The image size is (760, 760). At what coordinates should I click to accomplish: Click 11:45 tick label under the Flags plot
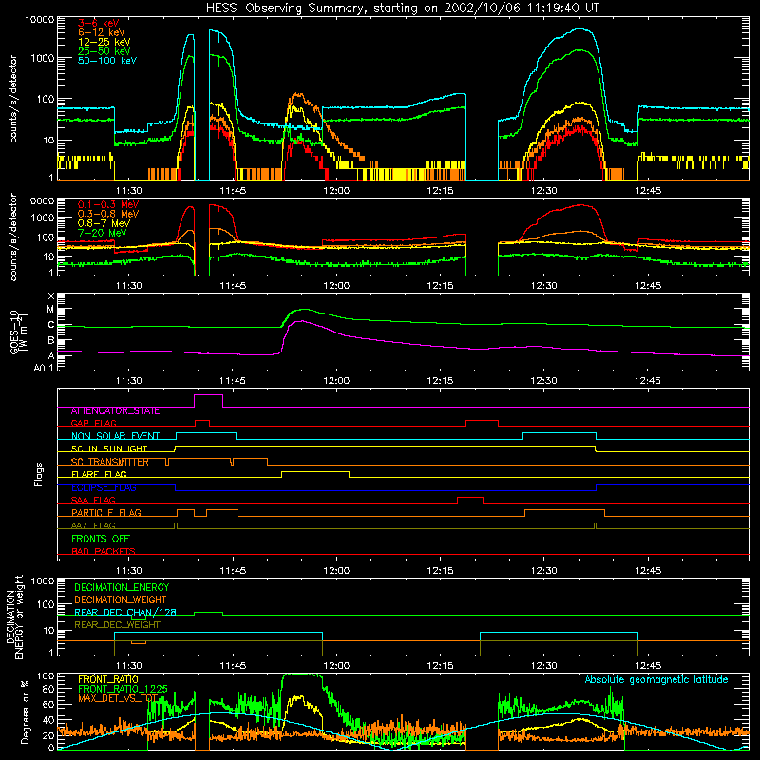(x=233, y=571)
